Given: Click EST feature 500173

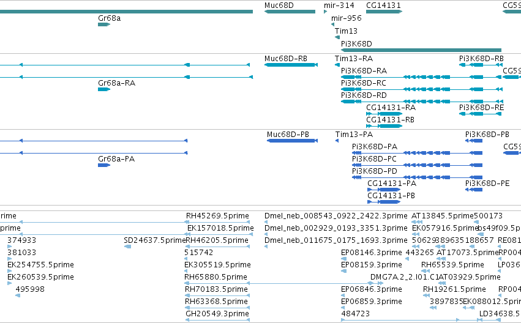Looking at the screenshot, I should point(476,222).
